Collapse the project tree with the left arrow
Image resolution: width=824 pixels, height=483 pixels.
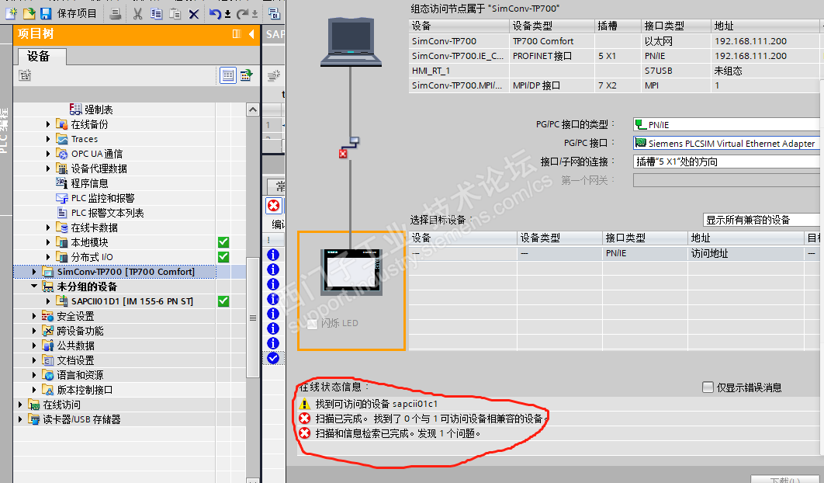251,33
